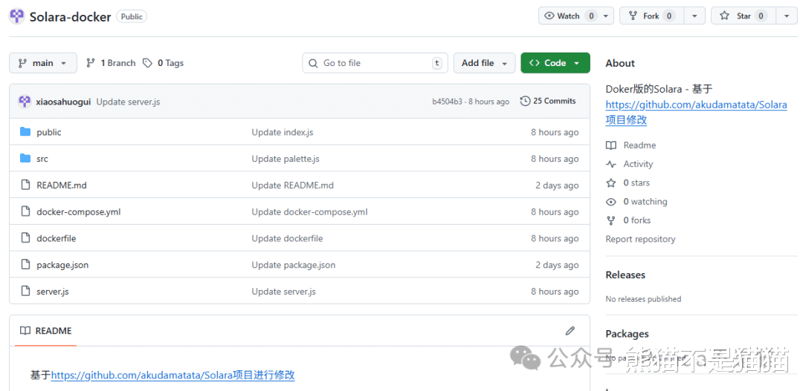The width and height of the screenshot is (803, 391).
Task: Open the dockerfile file
Action: [57, 239]
